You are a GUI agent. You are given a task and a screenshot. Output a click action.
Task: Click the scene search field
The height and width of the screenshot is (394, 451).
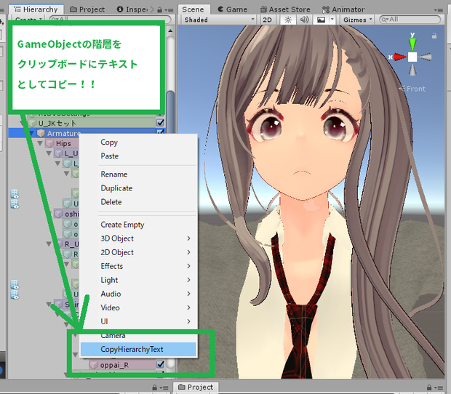pos(410,20)
